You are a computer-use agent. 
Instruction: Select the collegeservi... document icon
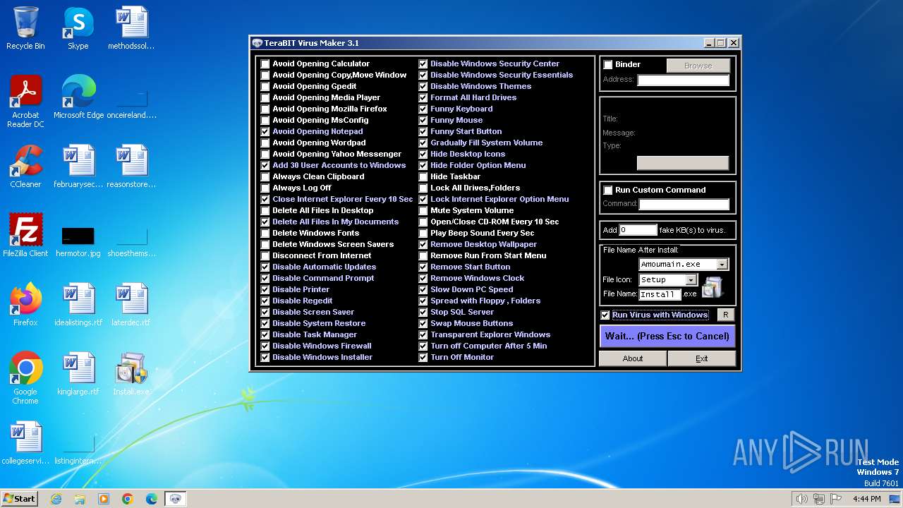[x=25, y=443]
